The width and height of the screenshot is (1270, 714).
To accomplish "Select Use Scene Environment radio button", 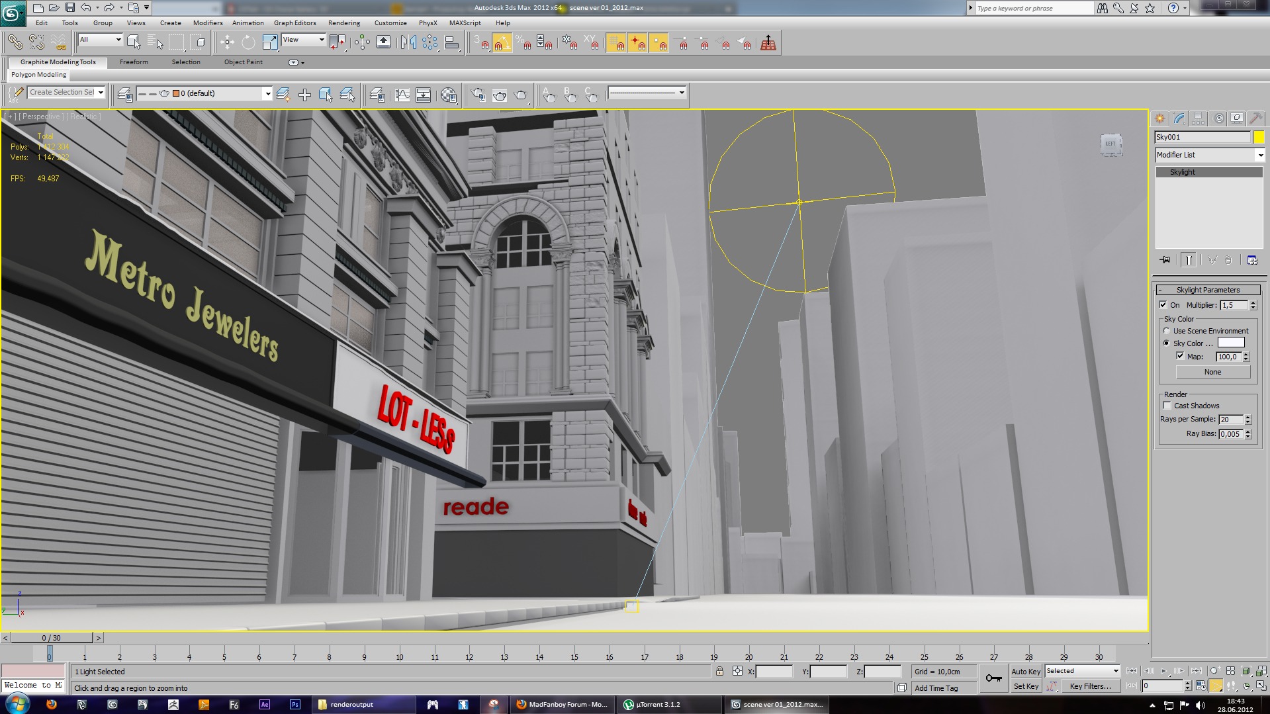I will tap(1167, 331).
